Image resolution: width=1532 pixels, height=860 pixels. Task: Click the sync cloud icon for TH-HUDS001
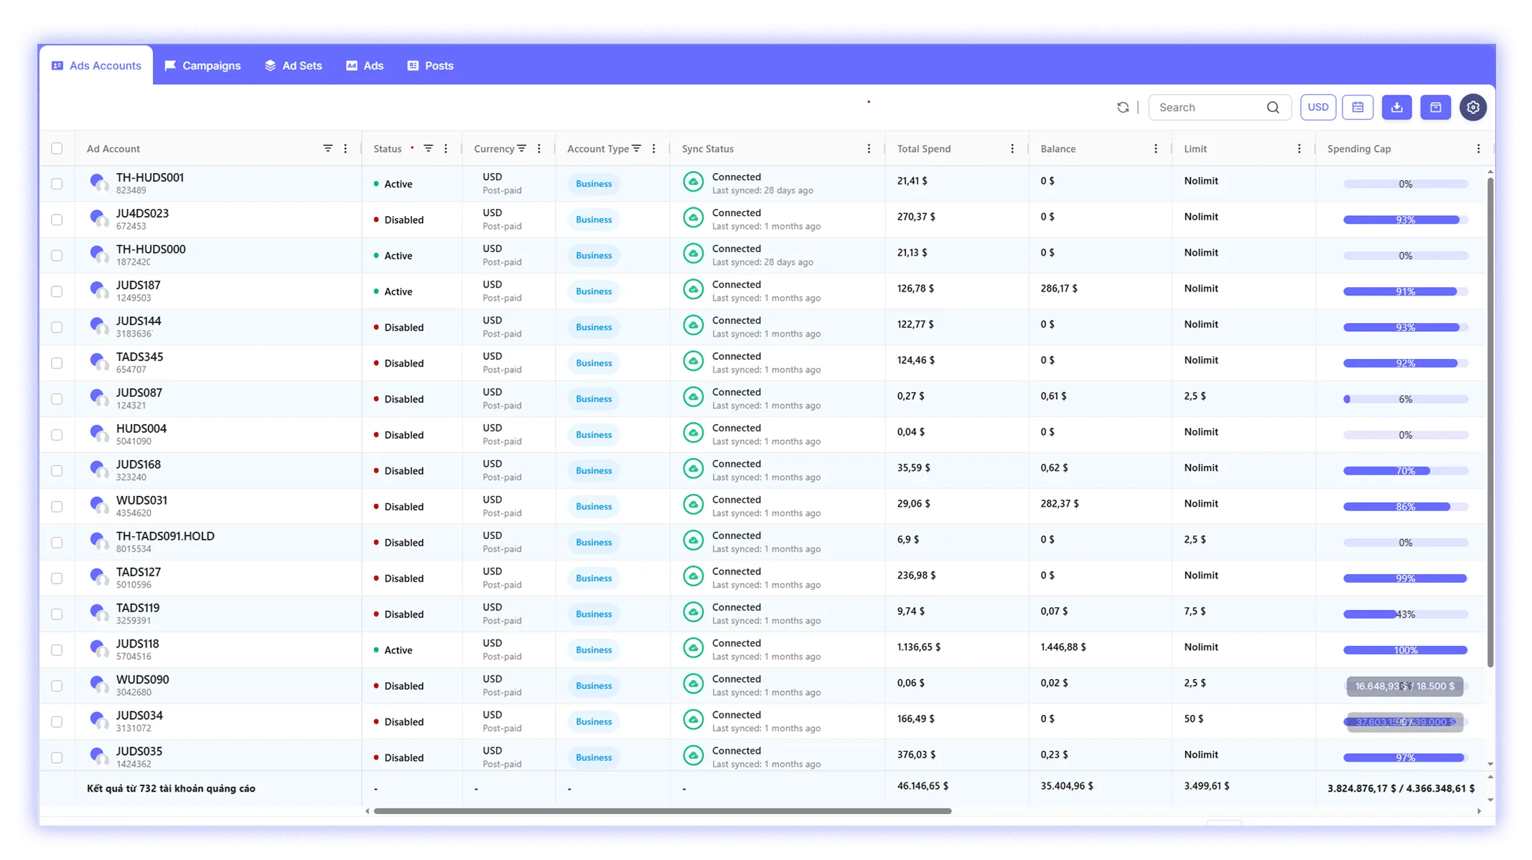(693, 182)
